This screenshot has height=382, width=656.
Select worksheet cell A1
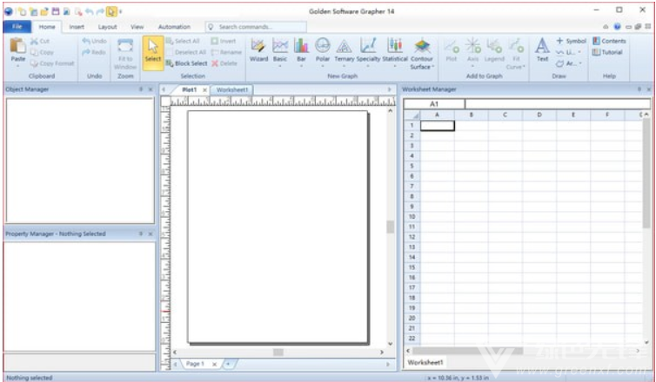438,125
